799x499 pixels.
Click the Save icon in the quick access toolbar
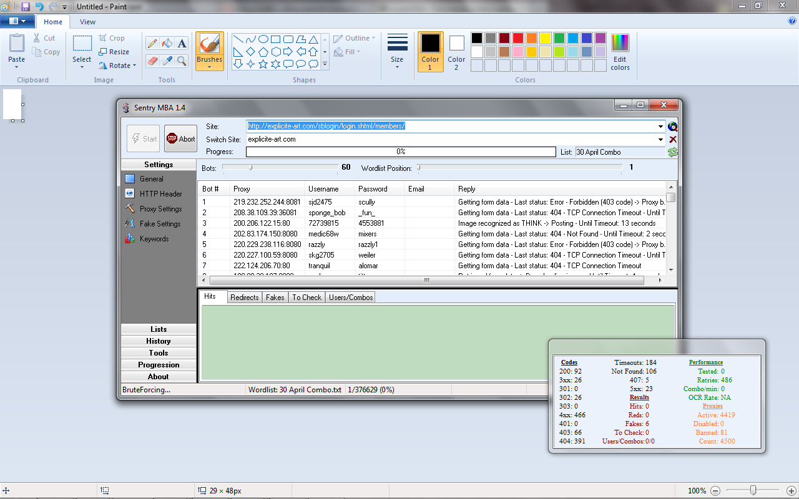(x=26, y=6)
